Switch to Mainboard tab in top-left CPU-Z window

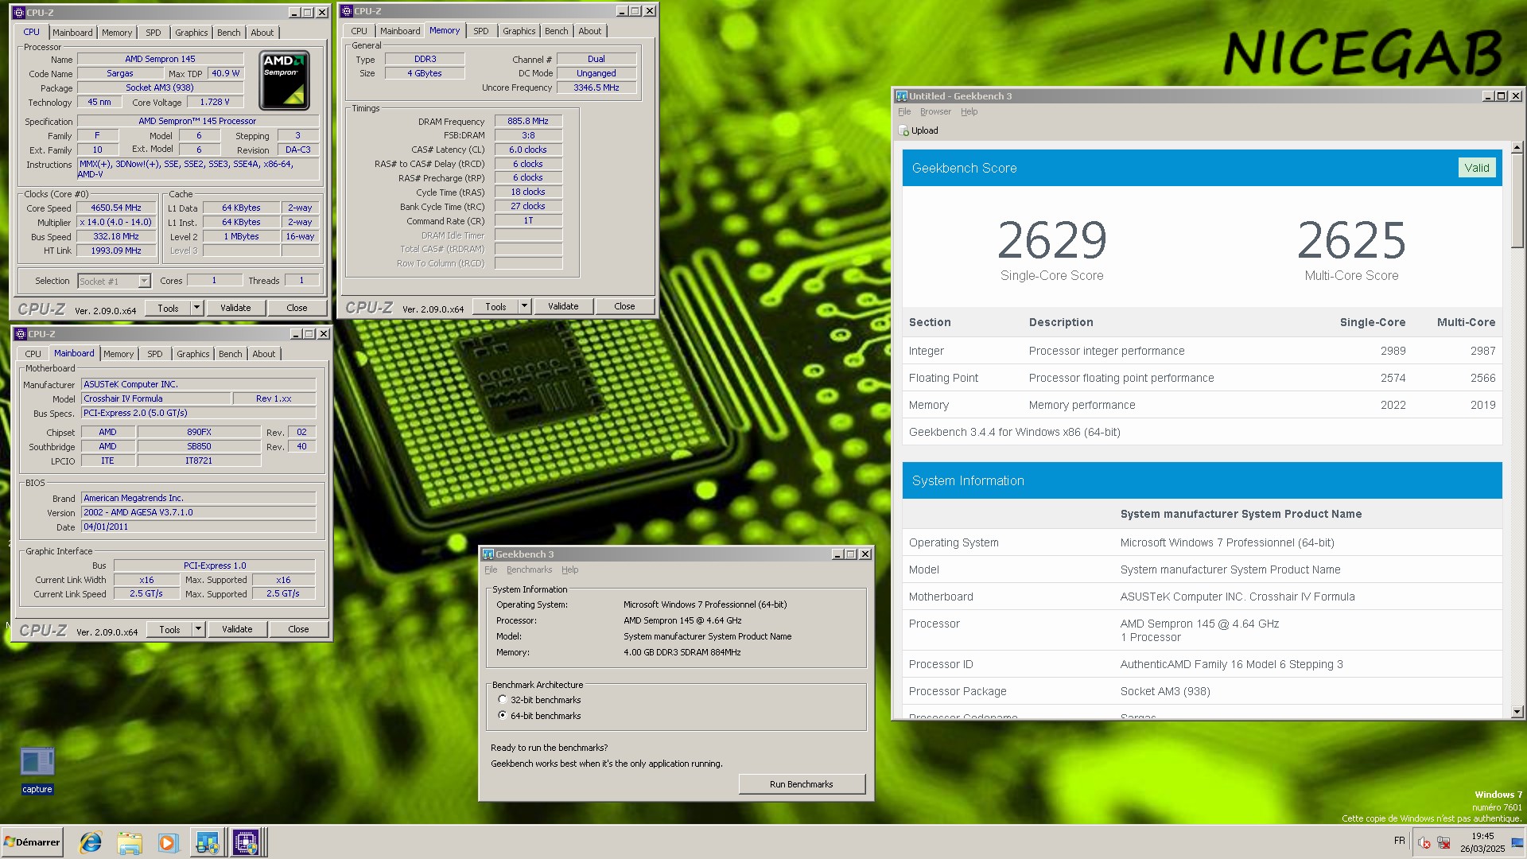72,33
